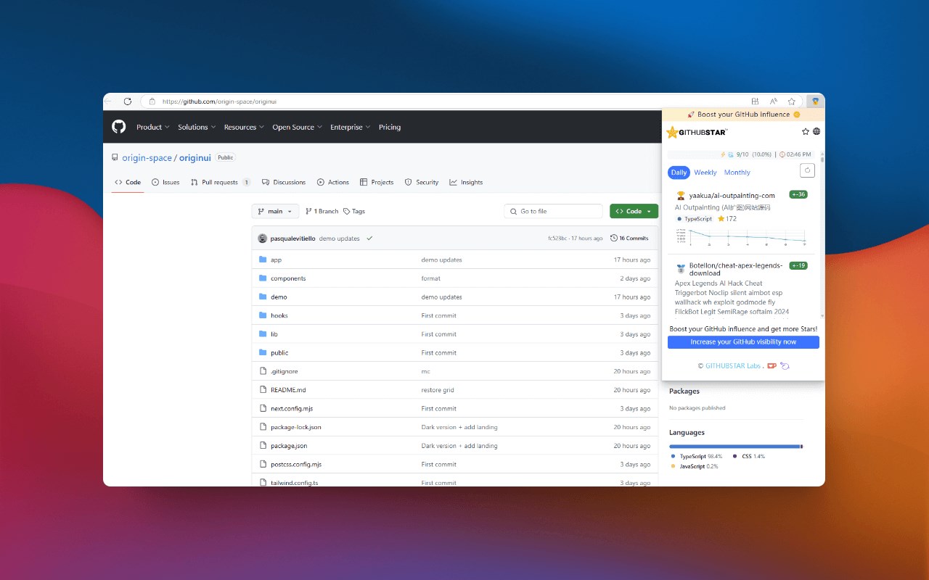Open the Insights tab
929x580 pixels.
[466, 183]
